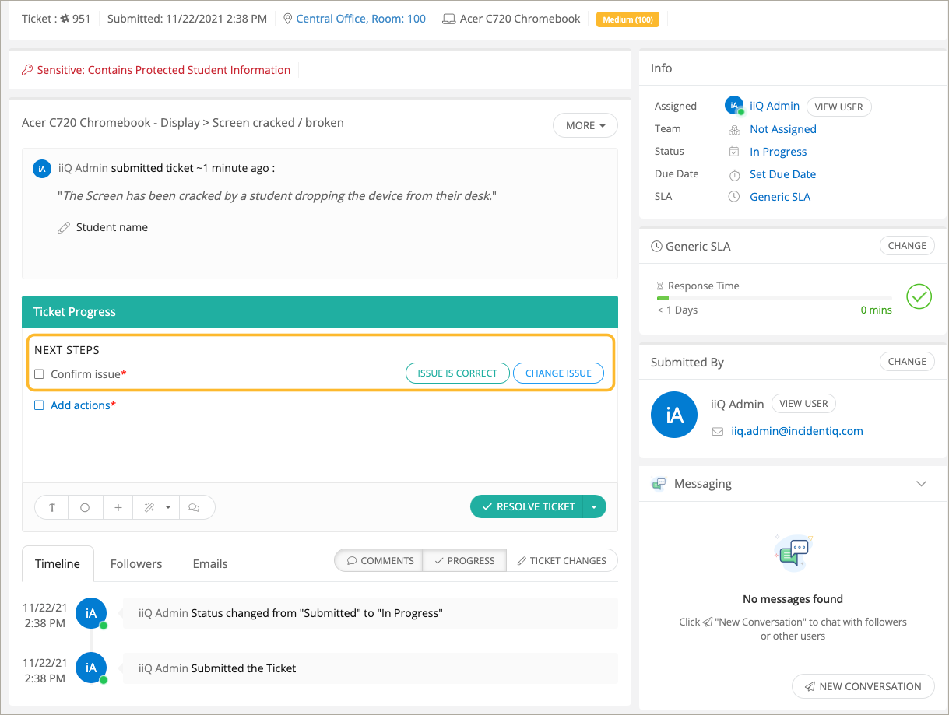Check the Confirm issue checkbox

(40, 374)
